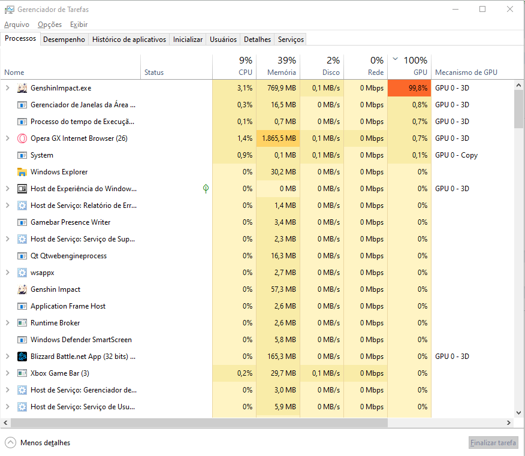Collapse to fewer details with Menos detalhes arrow

click(10, 443)
